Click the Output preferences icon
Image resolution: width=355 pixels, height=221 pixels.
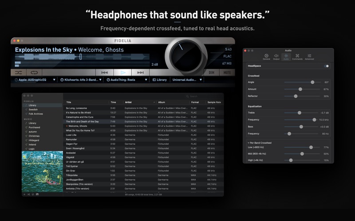tap(276, 57)
